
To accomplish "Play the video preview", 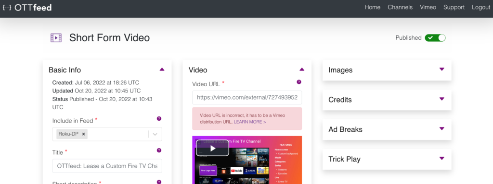I will [212, 148].
